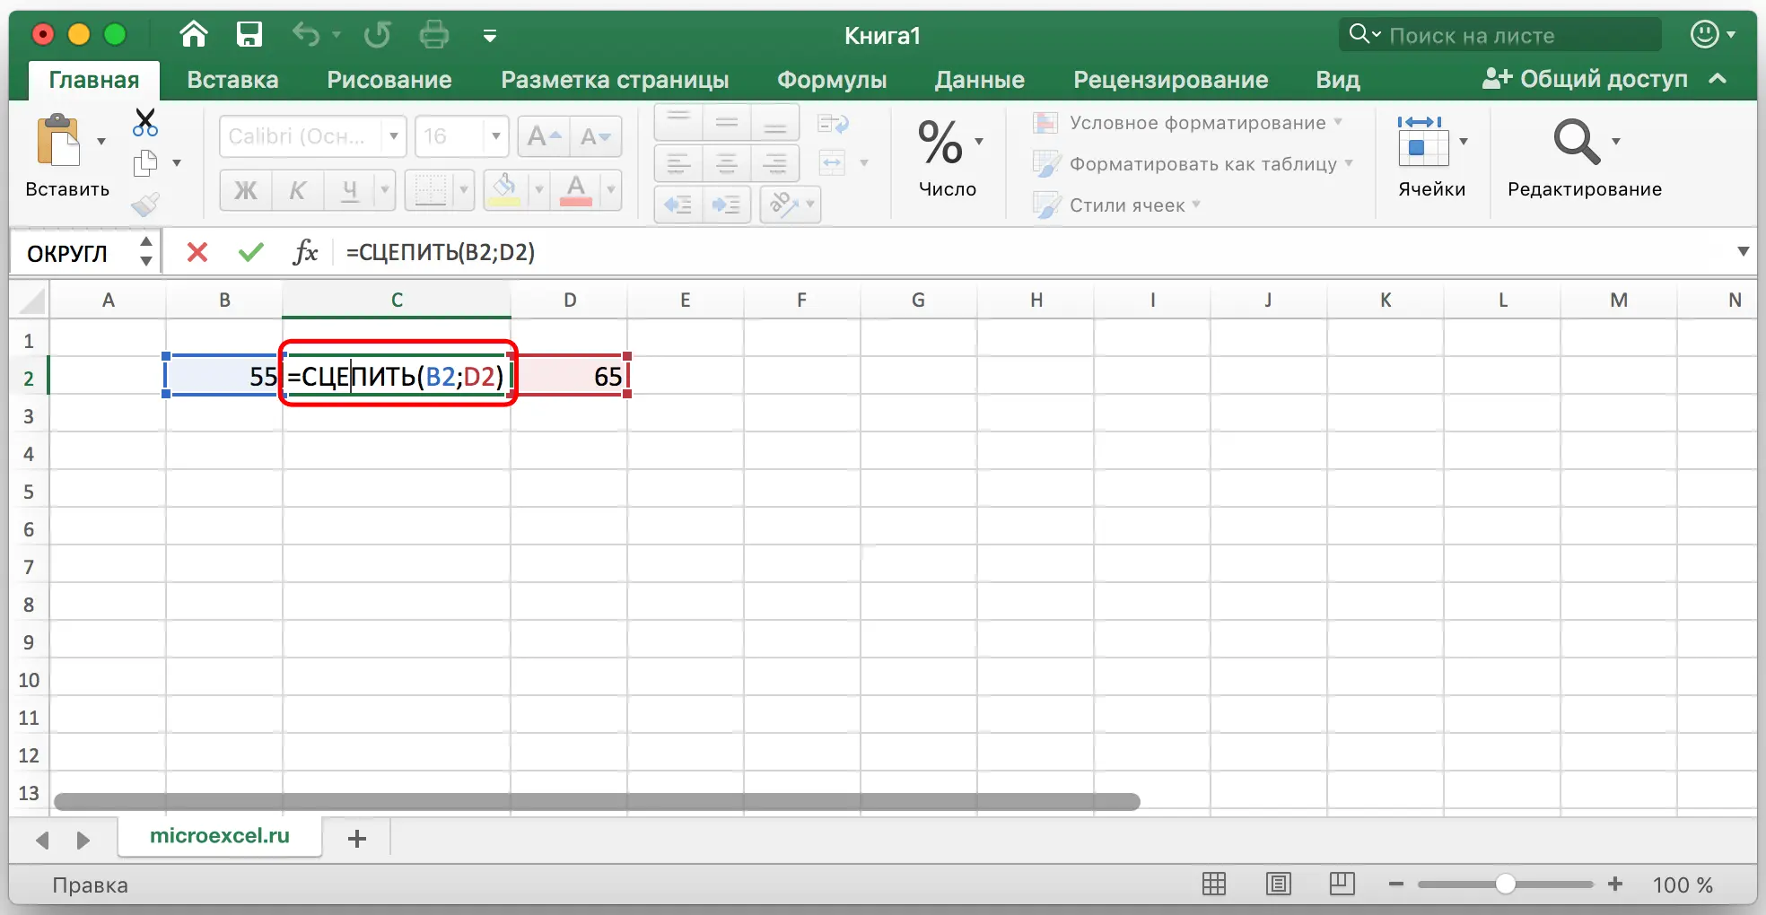
Task: Switch to Рисование tab
Action: tap(389, 80)
